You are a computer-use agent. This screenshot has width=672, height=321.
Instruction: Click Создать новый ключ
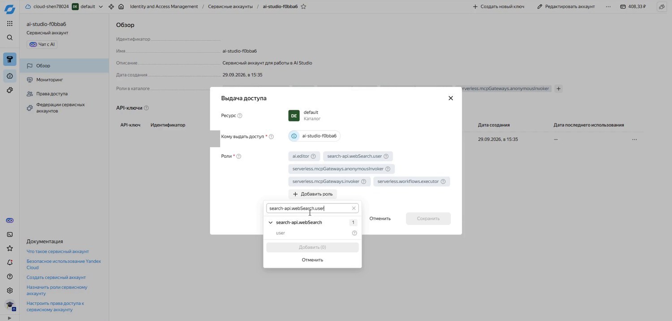point(499,7)
